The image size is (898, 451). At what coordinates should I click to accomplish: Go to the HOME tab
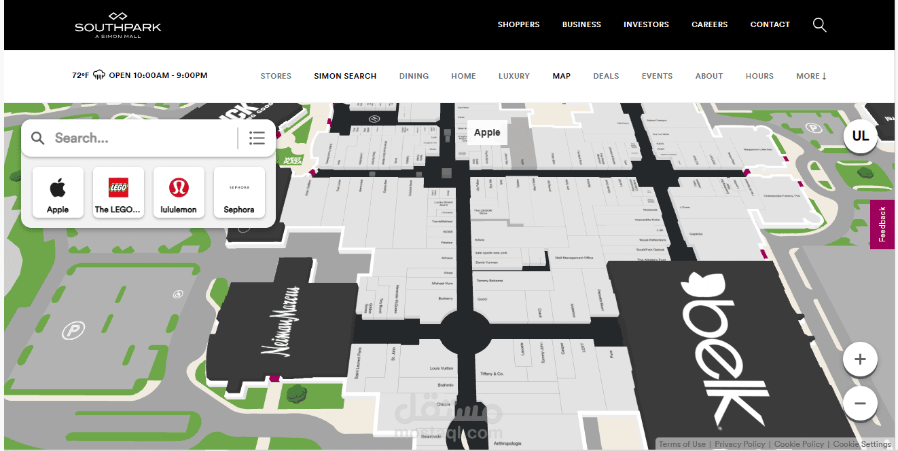click(463, 76)
